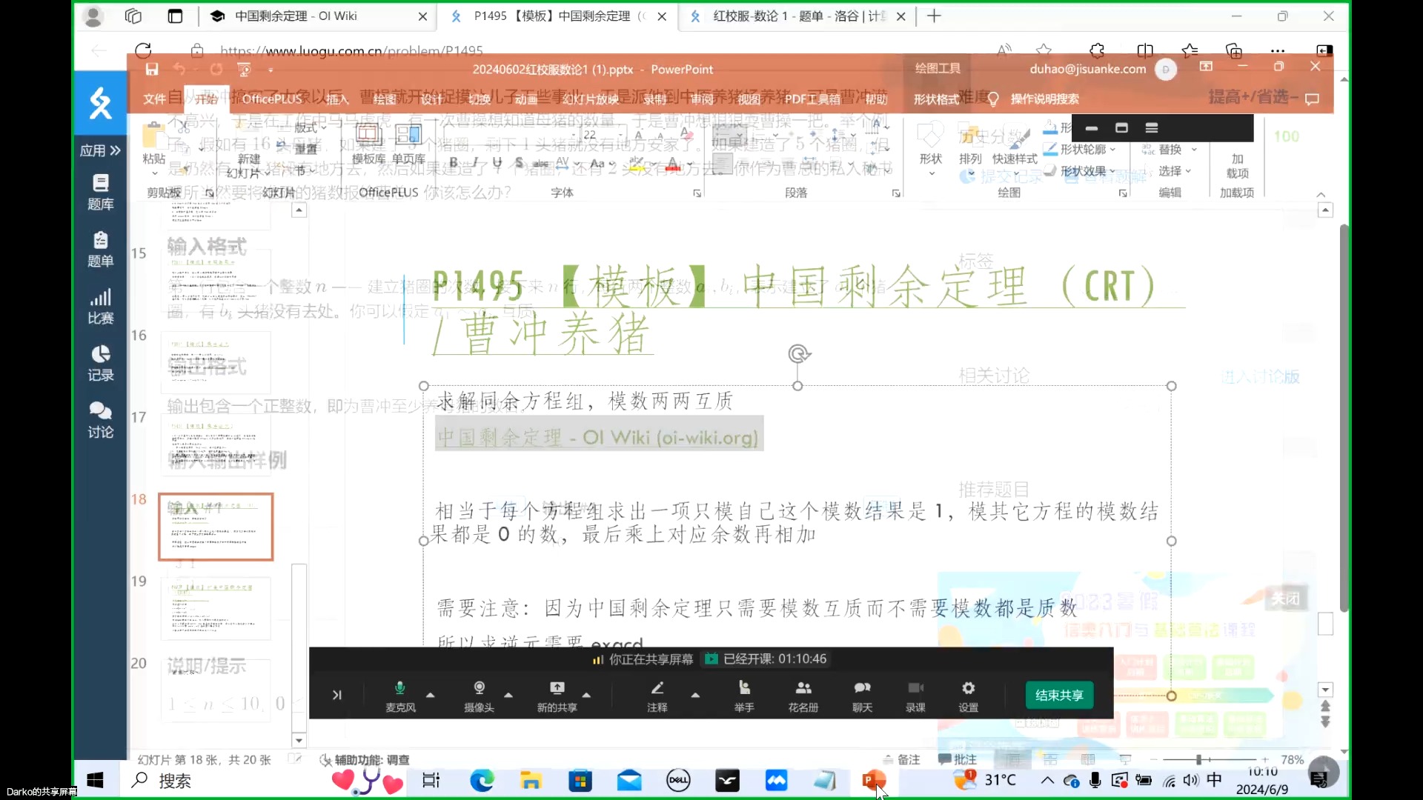Image resolution: width=1423 pixels, height=800 pixels.
Task: Click the 粘贴 paste icon
Action: point(153,136)
